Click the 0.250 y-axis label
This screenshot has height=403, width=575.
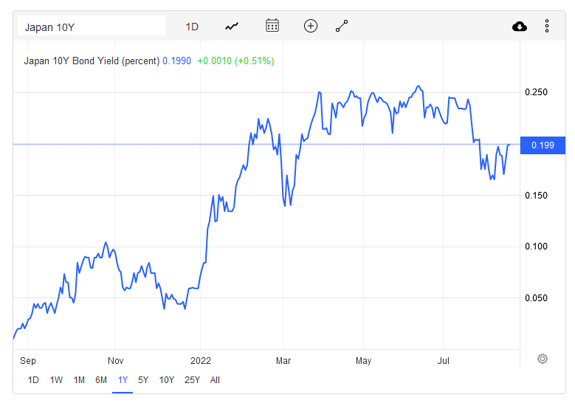[x=536, y=92]
